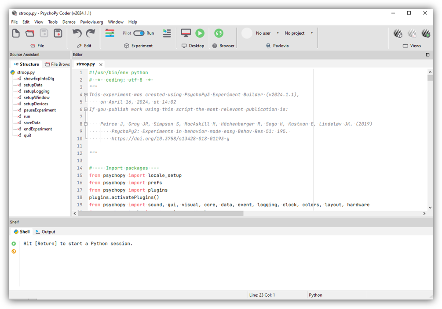Open the Demos menu
The width and height of the screenshot is (442, 309).
click(x=69, y=22)
